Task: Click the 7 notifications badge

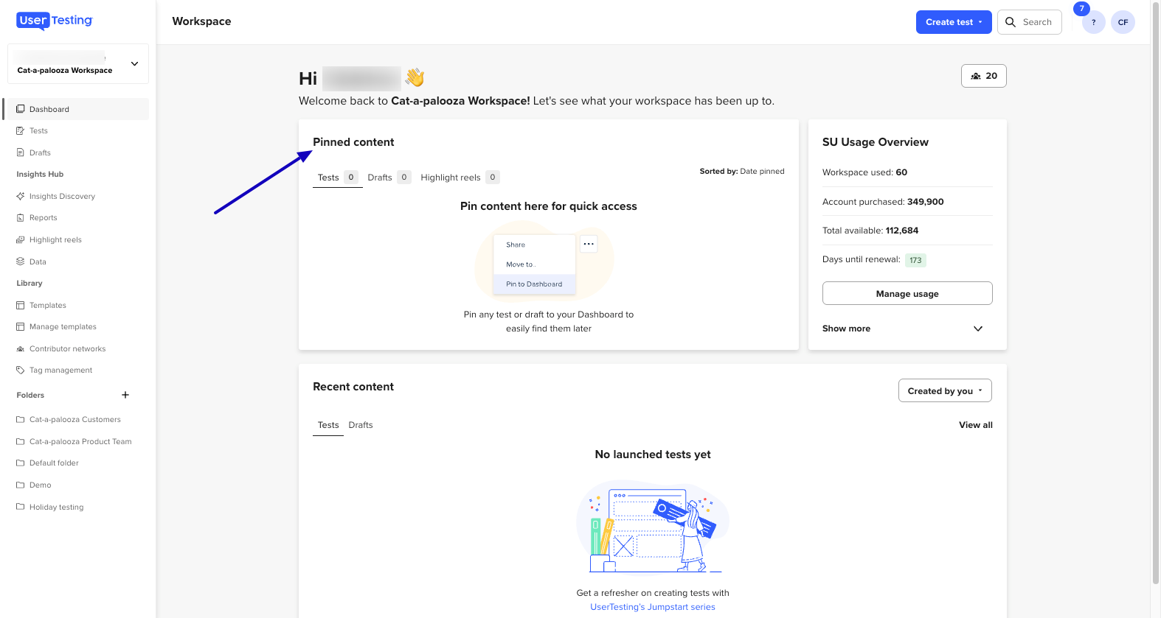Action: 1081,9
